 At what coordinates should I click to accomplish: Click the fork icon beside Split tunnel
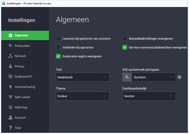tap(11, 97)
